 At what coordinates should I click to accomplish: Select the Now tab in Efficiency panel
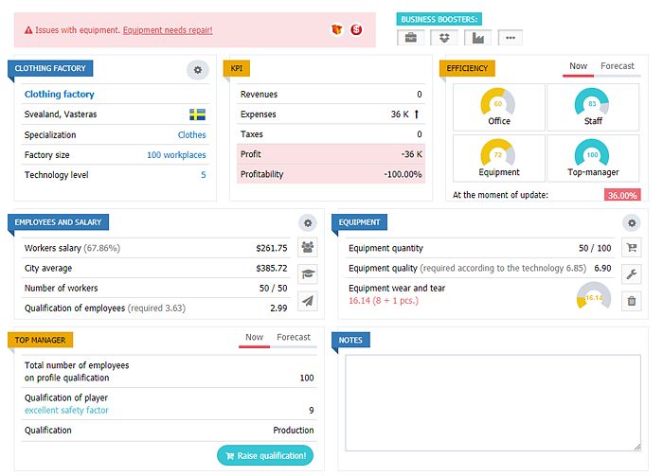tap(578, 66)
